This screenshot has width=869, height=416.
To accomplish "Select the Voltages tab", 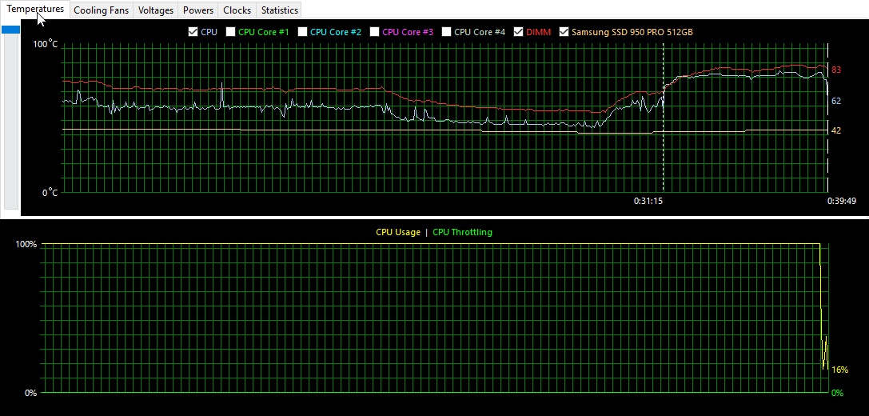I will coord(155,10).
